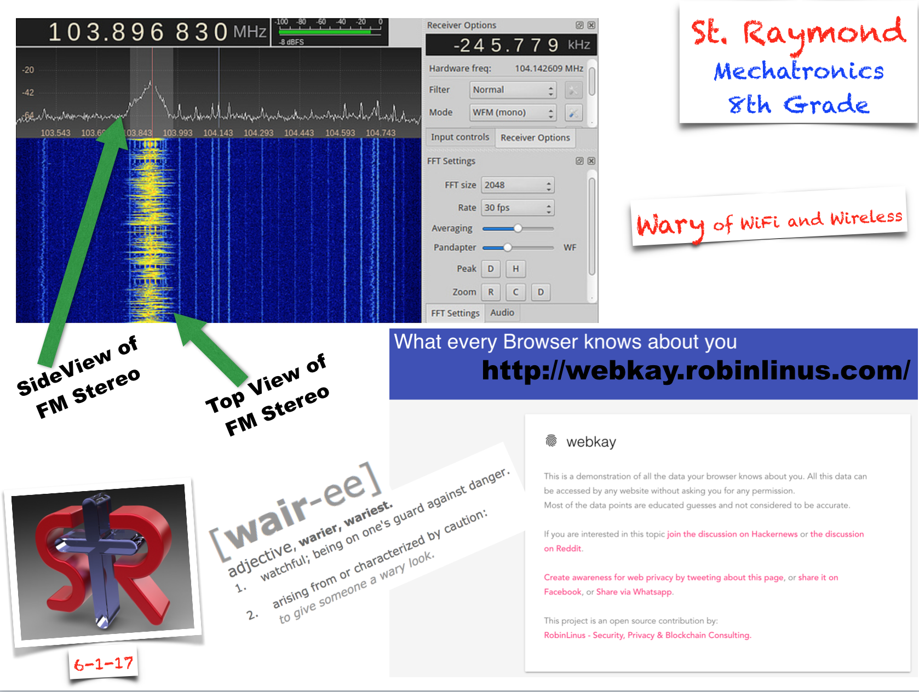Open 'share it on Facebook' link
The height and width of the screenshot is (692, 919).
pyautogui.click(x=691, y=584)
